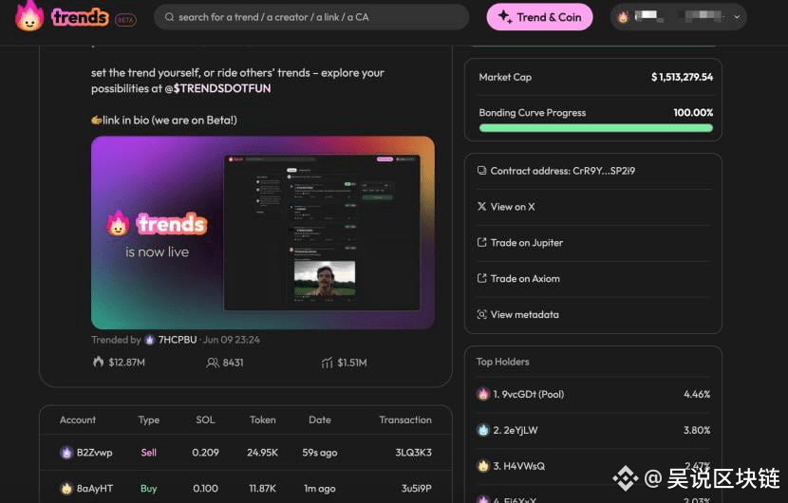Viewport: 788px width, 503px height.
Task: Open Trade on Axiom link
Action: click(525, 279)
